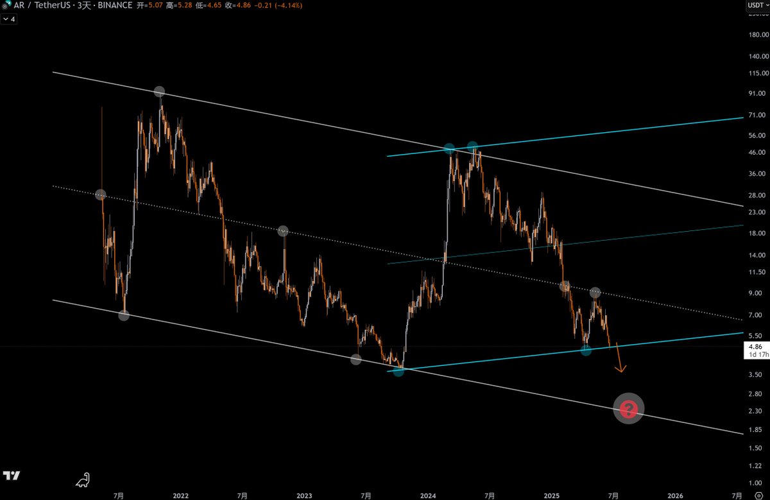Click the 56.00 price axis label
Viewport: 770px width, 500px height.
tap(757, 136)
